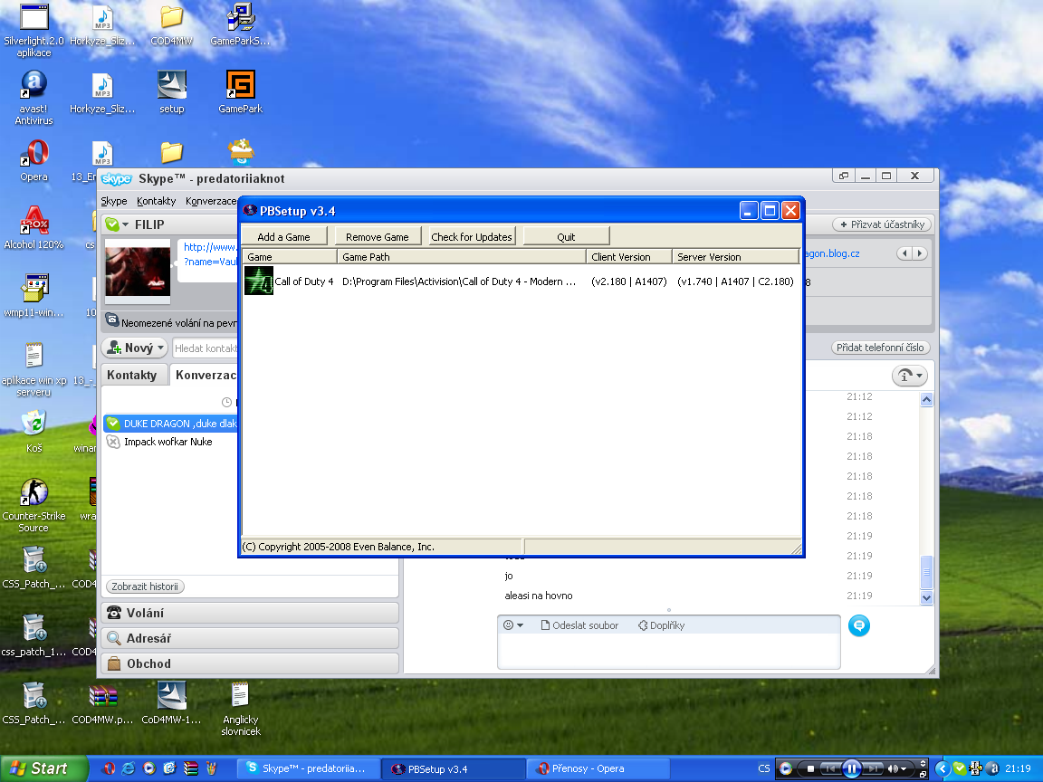
Task: Select server version (v1.740 | A1407 | C2.180) cell
Action: (x=736, y=281)
